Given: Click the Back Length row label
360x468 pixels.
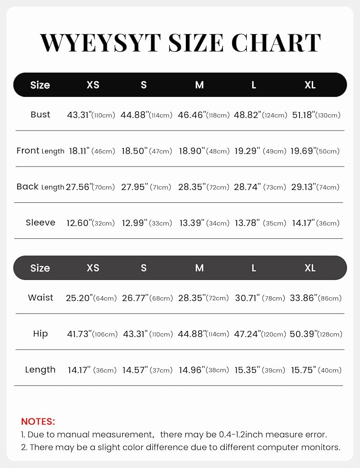Looking at the screenshot, I should (40, 187).
